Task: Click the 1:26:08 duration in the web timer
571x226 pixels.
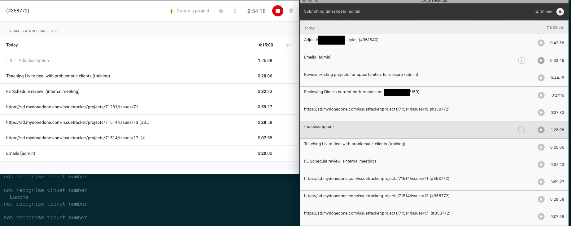Action: [265, 60]
